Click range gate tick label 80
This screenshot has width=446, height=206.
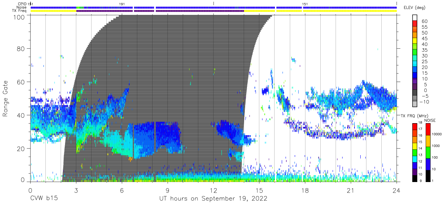[x=21, y=48]
